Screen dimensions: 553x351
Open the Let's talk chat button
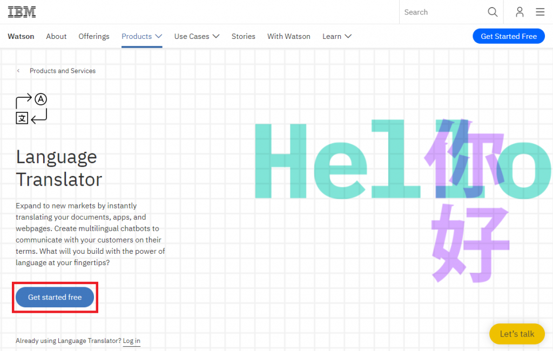coord(517,334)
